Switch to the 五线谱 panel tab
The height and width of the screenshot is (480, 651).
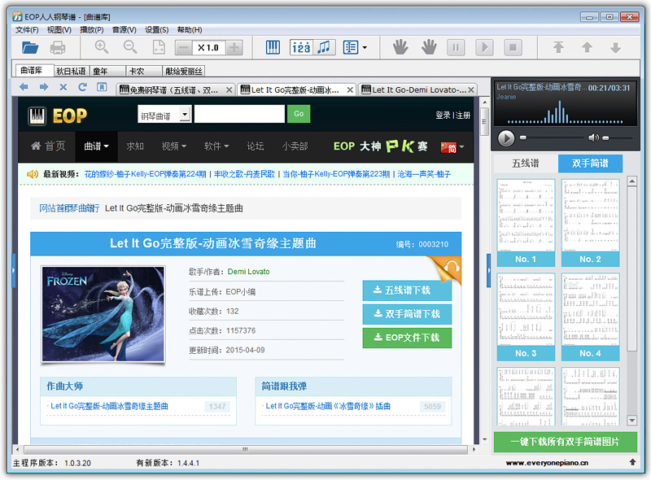pyautogui.click(x=525, y=163)
